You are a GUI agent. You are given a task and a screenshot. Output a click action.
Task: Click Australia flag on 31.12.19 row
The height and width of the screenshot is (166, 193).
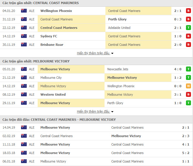(24, 19)
